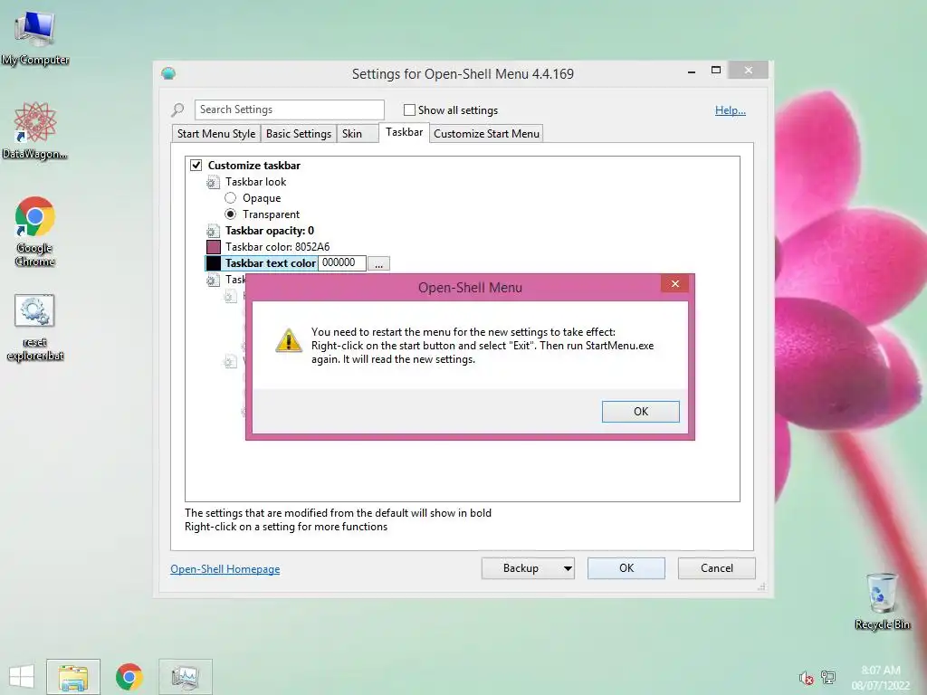
Task: Click the Taskbar opacity gear icon
Action: point(212,231)
